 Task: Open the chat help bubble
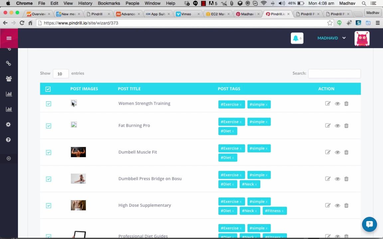(x=369, y=224)
